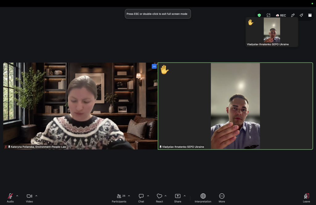
Task: Click the Leave meeting button
Action: click(306, 198)
